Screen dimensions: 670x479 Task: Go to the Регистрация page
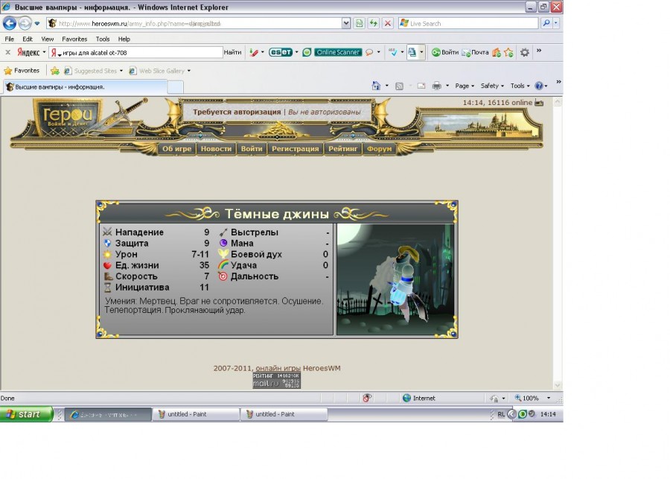296,149
